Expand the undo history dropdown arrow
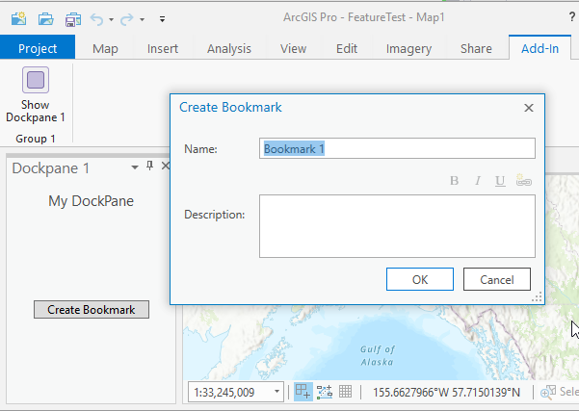The width and height of the screenshot is (579, 411). pyautogui.click(x=111, y=19)
